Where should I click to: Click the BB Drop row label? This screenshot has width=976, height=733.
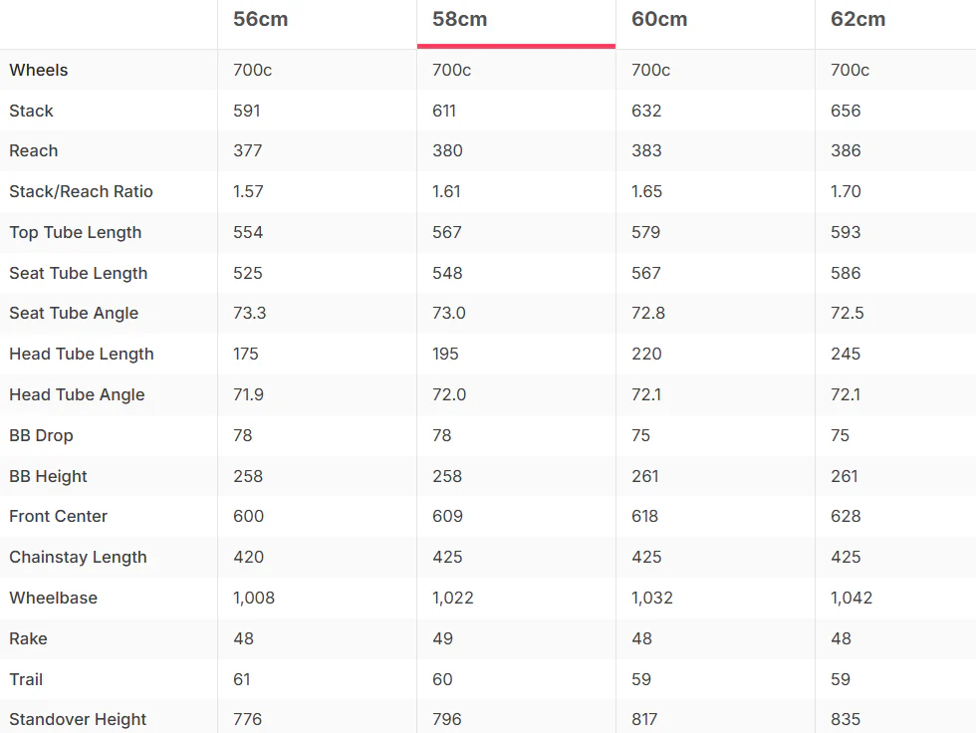(x=41, y=435)
